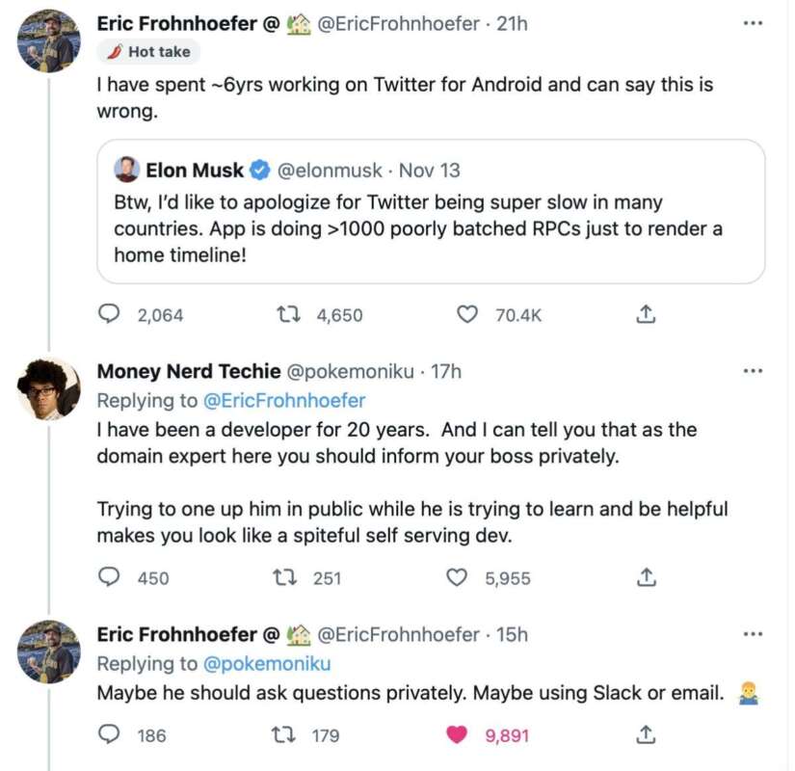Share Eric's first tweet

(647, 314)
